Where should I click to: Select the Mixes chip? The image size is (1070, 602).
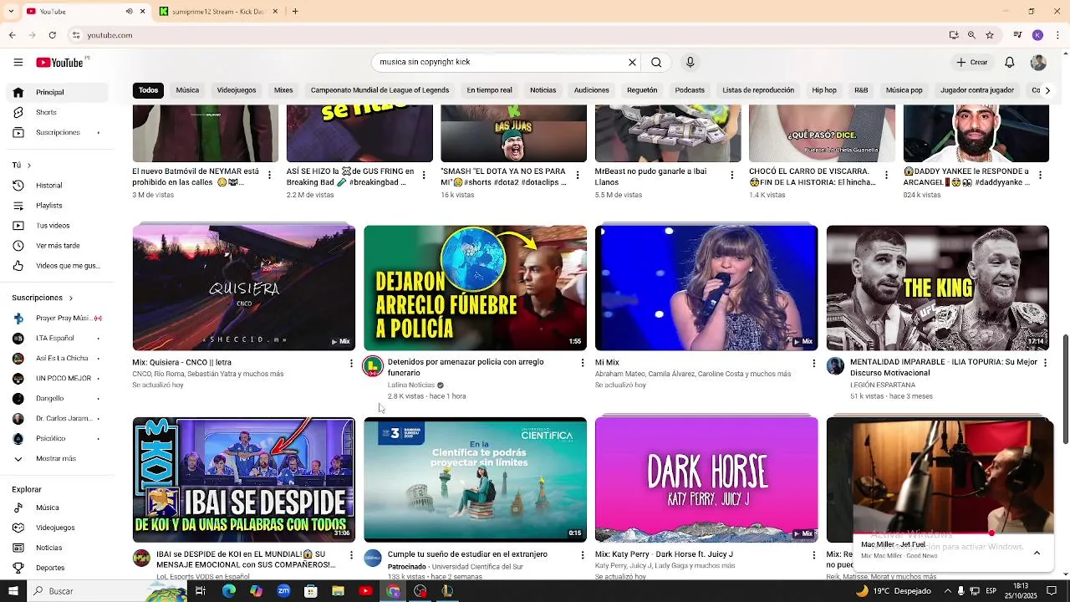click(x=283, y=90)
